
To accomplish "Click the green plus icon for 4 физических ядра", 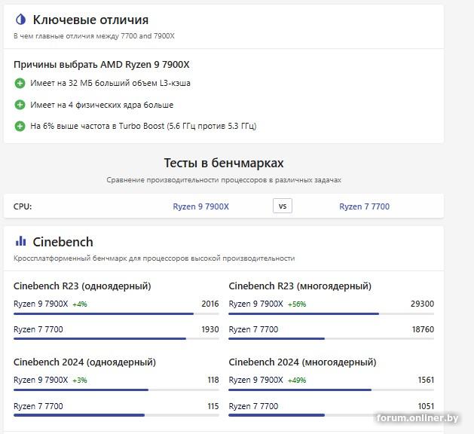I will pos(20,105).
